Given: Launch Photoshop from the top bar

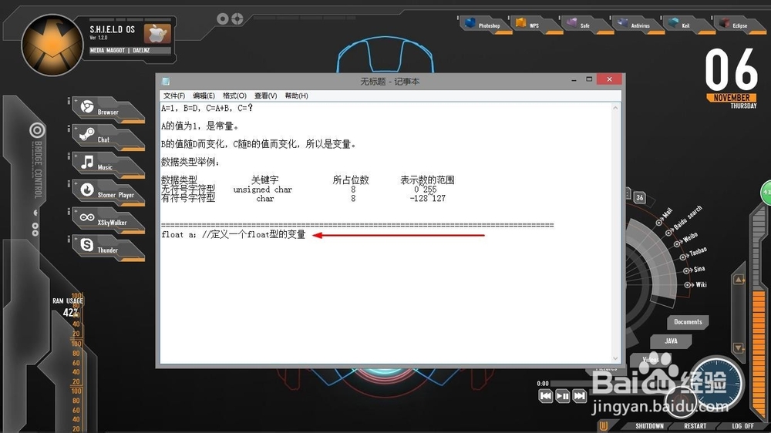Looking at the screenshot, I should pyautogui.click(x=484, y=25).
